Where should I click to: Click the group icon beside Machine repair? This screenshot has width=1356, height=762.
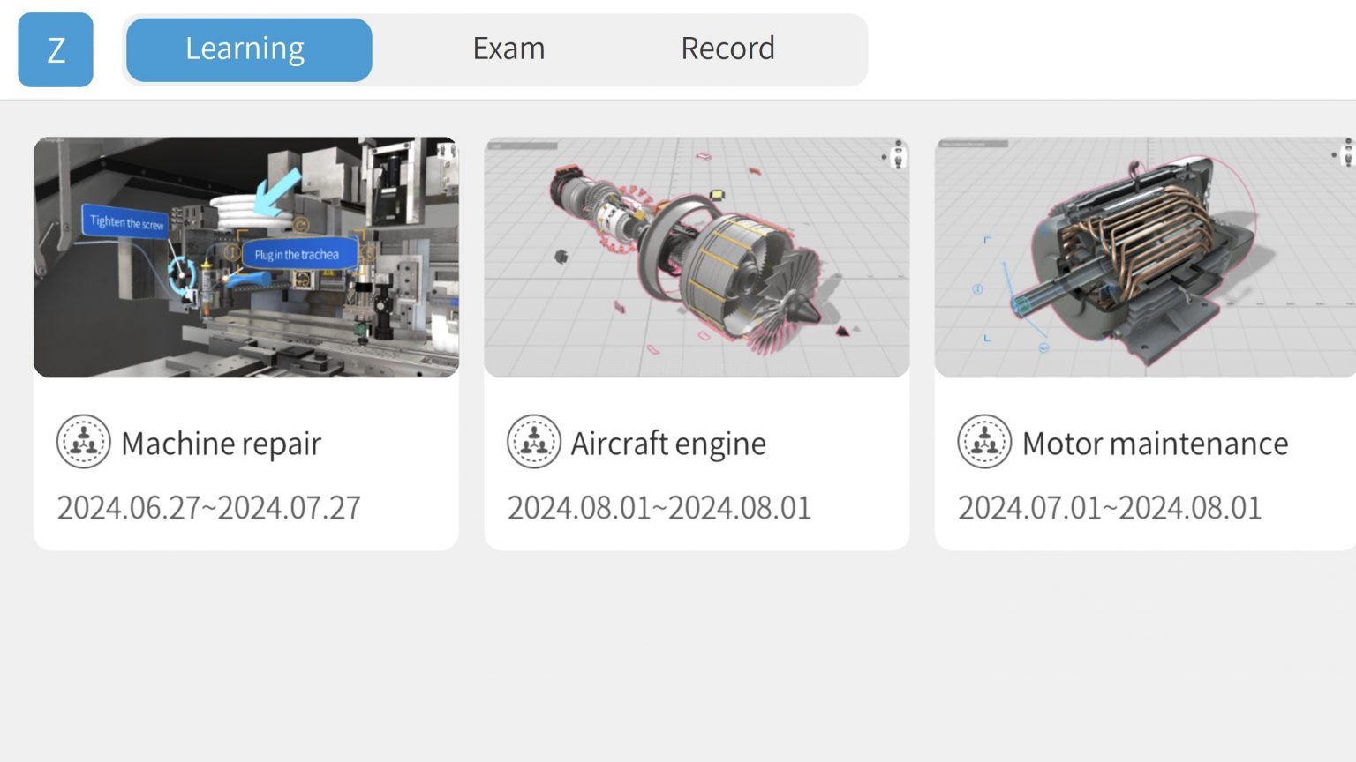point(84,442)
